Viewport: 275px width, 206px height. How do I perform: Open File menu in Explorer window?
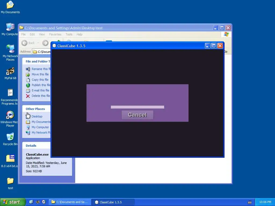click(x=23, y=34)
